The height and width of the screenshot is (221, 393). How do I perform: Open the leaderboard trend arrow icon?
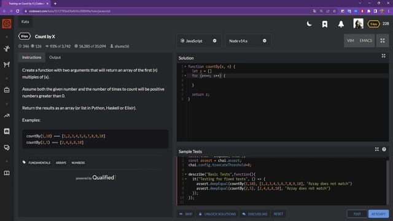click(x=7, y=115)
